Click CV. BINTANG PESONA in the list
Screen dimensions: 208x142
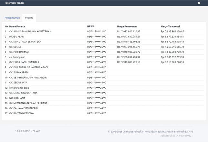pyautogui.click(x=21, y=113)
